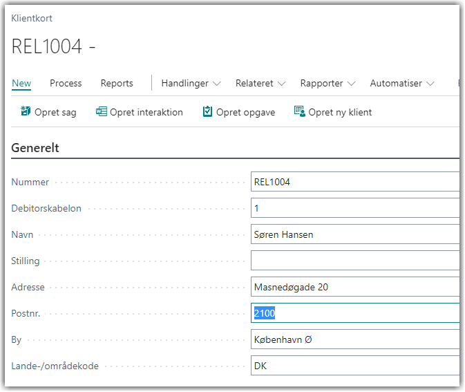Expand the Rapporter dropdown

pyautogui.click(x=328, y=84)
